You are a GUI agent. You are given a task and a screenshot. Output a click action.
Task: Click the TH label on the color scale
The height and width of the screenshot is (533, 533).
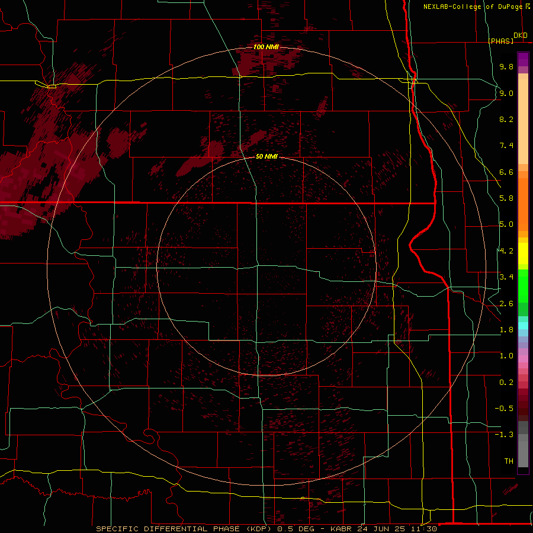[509, 461]
